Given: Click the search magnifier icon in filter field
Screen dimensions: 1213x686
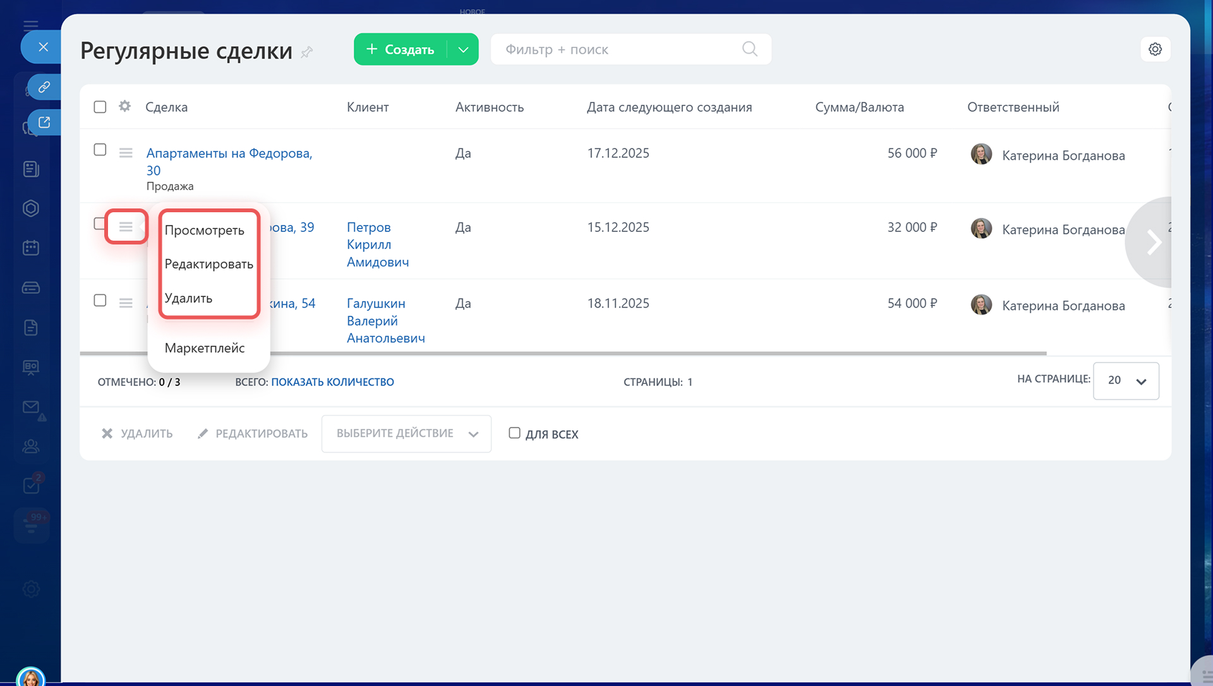Looking at the screenshot, I should pos(749,49).
